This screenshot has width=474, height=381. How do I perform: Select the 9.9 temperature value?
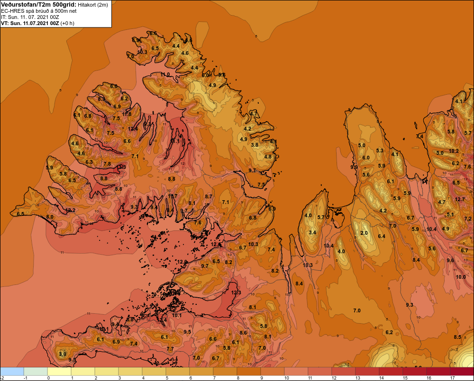point(354,167)
